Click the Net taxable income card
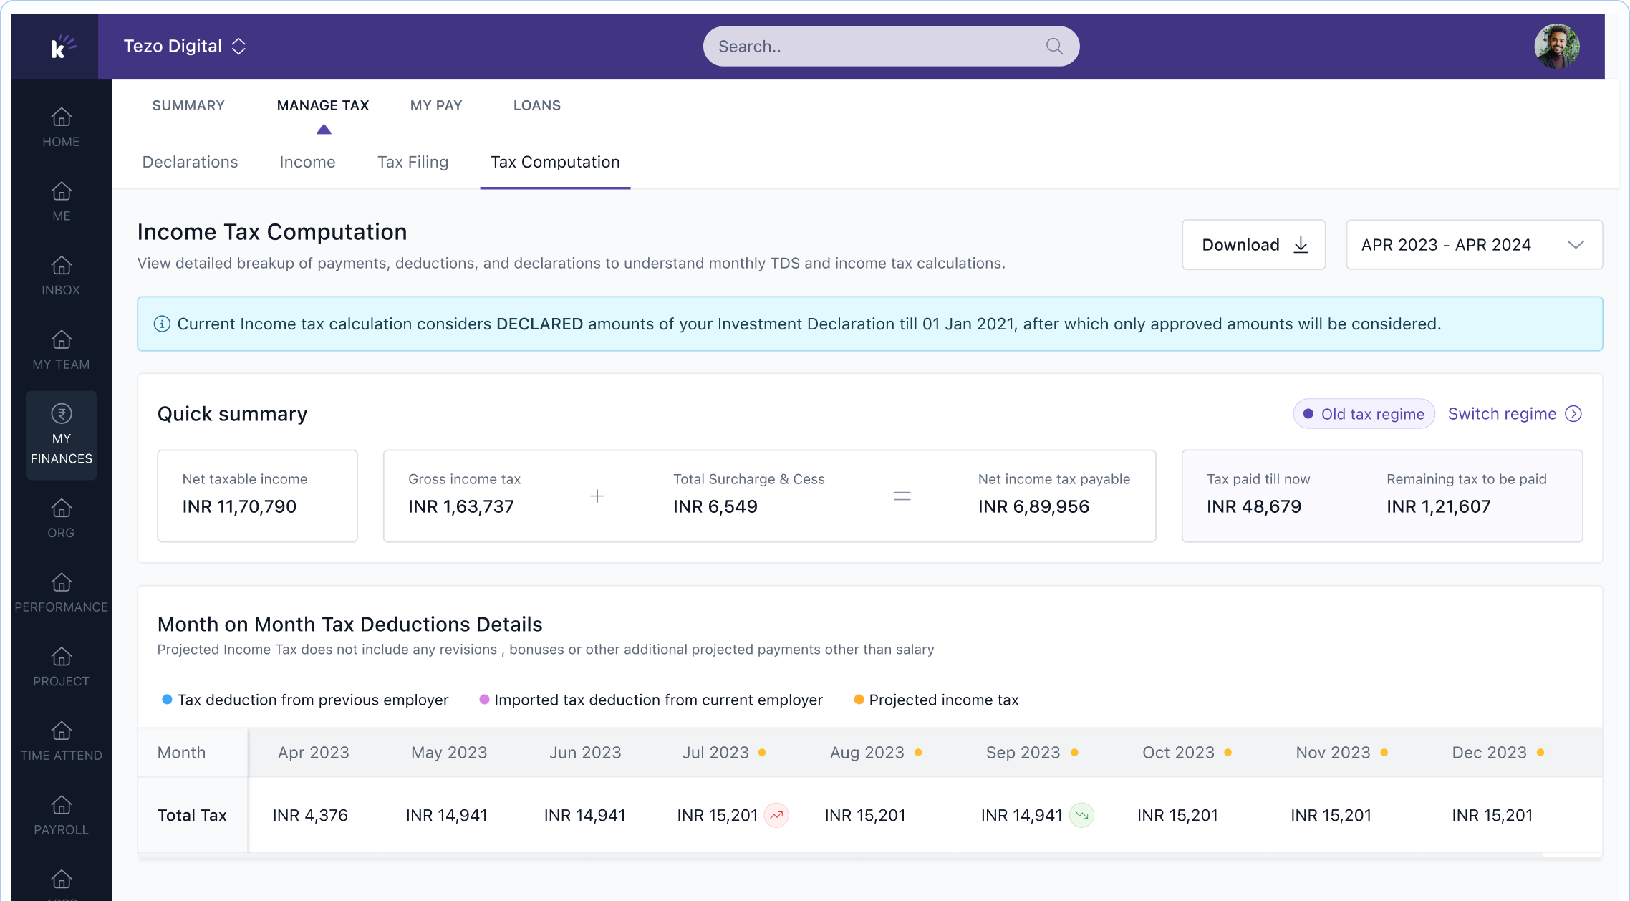Viewport: 1630px width, 901px height. point(257,496)
